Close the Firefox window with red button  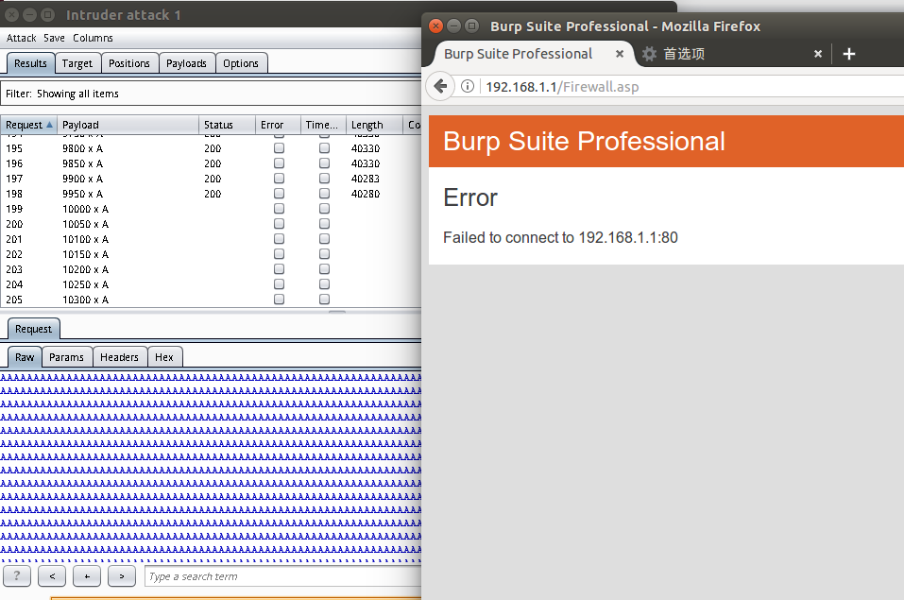coord(435,26)
